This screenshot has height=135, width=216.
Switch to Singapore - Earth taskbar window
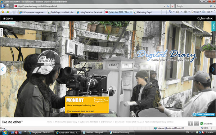pos(40,132)
